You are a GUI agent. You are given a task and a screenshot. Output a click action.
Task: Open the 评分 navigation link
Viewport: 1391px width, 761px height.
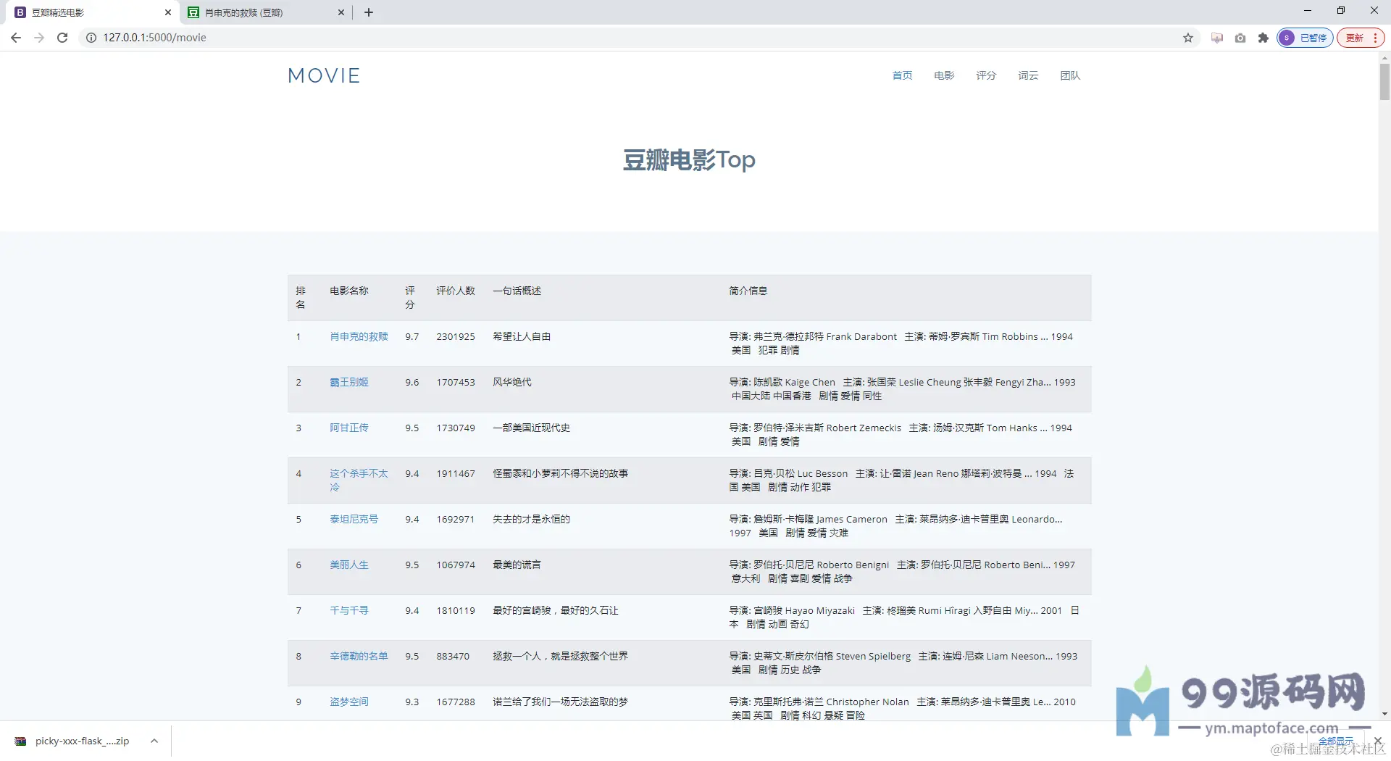click(986, 75)
